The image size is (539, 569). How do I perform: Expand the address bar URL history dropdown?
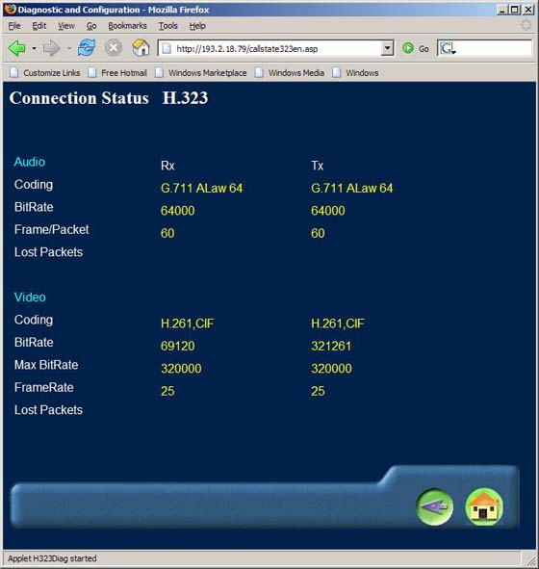click(x=387, y=48)
